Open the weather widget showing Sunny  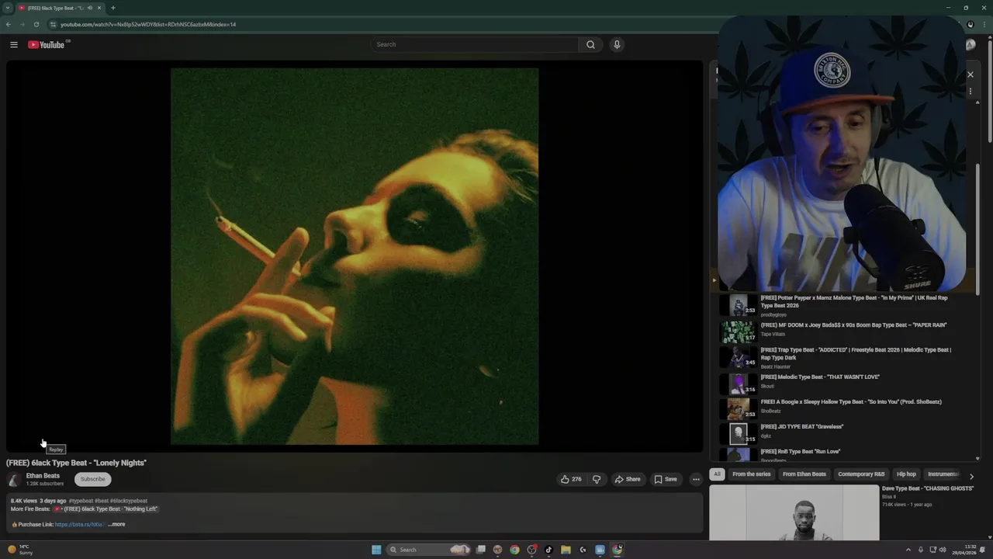click(x=20, y=550)
